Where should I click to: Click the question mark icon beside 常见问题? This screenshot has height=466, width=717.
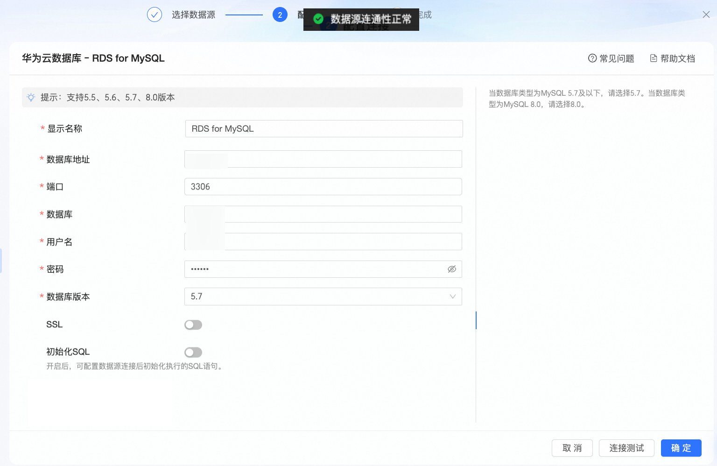(592, 58)
